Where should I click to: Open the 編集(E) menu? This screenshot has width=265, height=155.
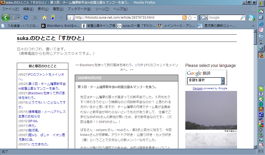coord(28,9)
